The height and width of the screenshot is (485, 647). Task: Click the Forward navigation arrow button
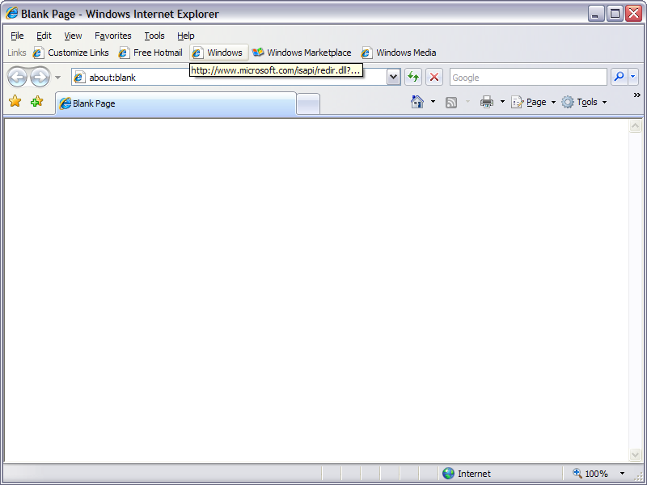coord(40,77)
